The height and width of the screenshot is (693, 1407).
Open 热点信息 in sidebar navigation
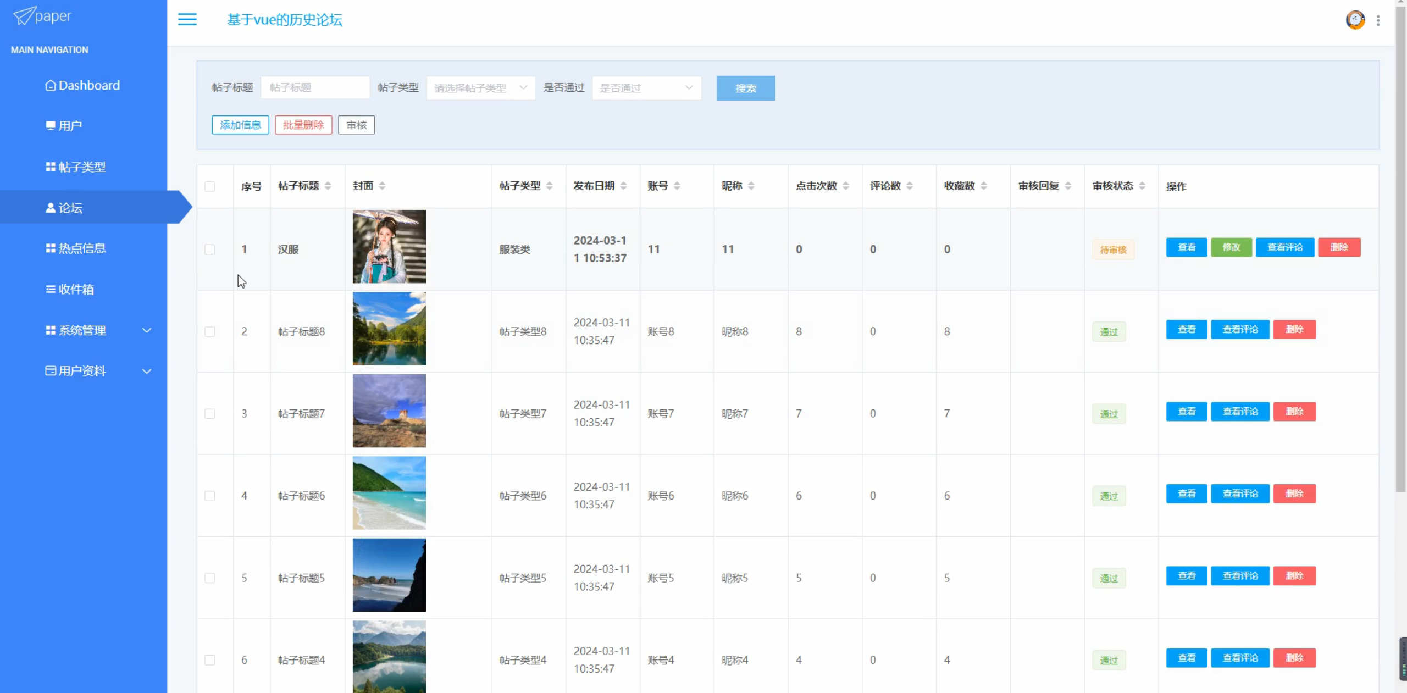[x=76, y=248]
